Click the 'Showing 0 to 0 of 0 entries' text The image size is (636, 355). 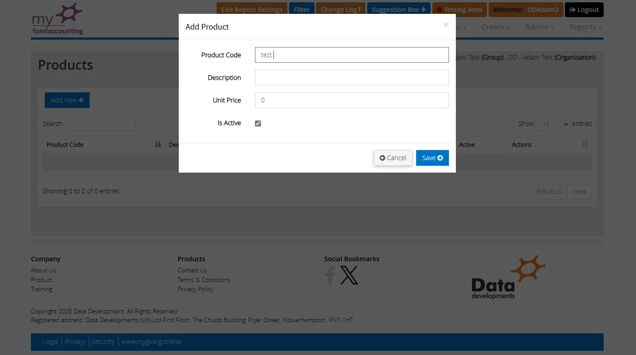(81, 191)
